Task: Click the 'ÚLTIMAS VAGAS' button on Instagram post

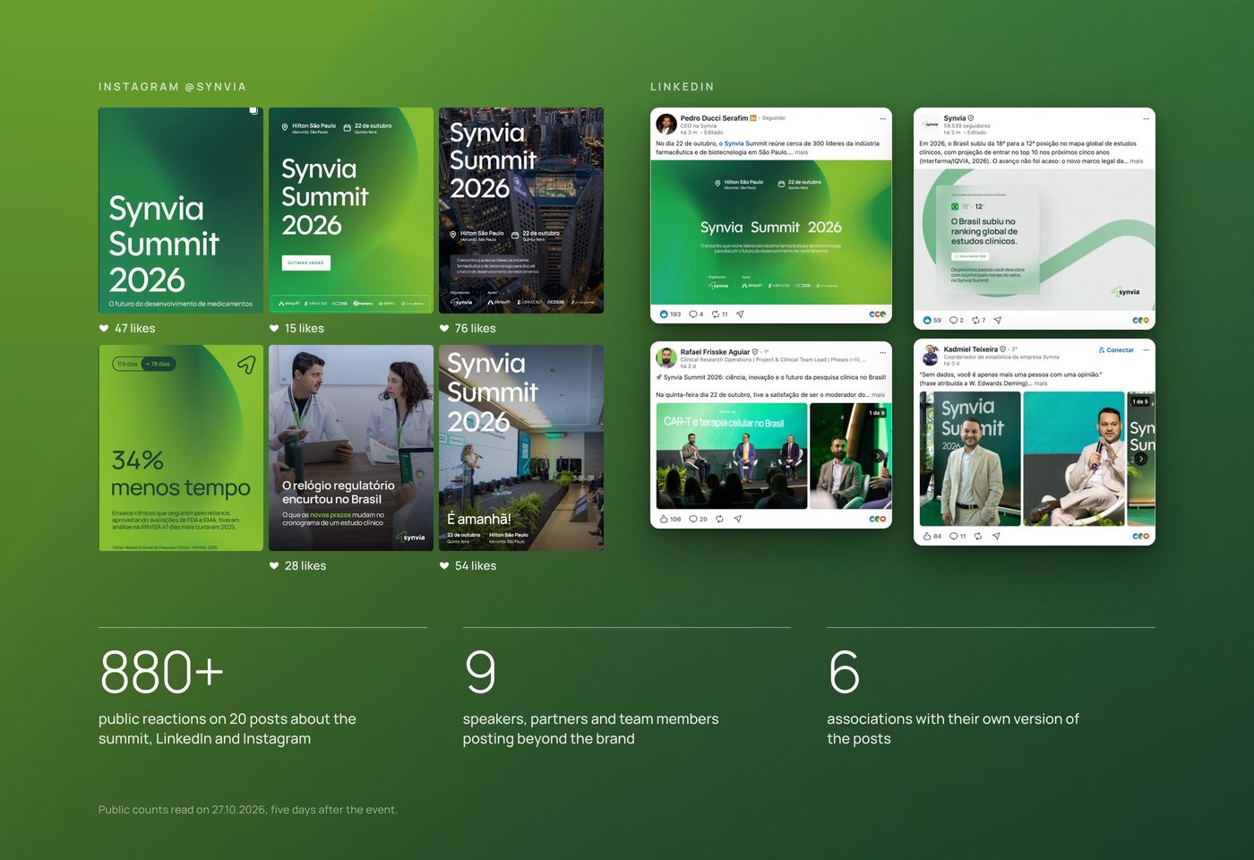Action: click(x=306, y=262)
